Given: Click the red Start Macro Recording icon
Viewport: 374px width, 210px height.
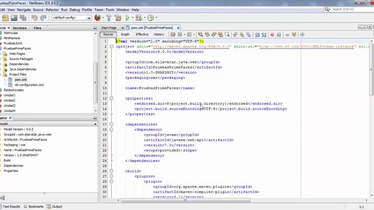Looking at the screenshot, I should [272, 35].
